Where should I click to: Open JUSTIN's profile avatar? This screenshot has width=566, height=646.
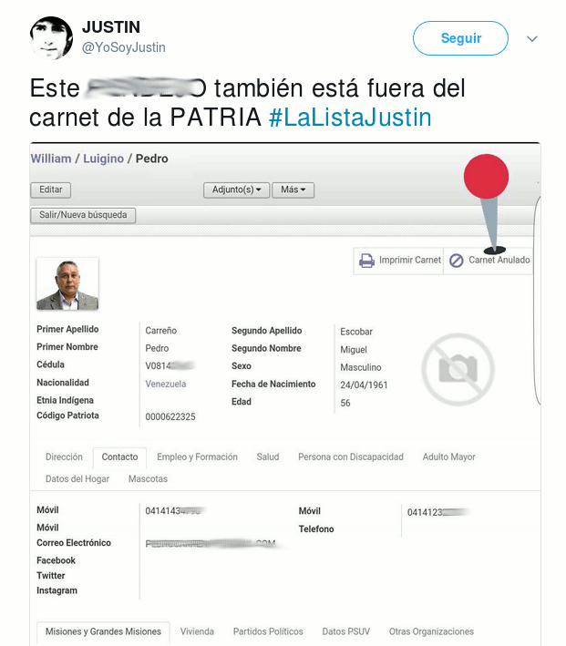pos(52,38)
